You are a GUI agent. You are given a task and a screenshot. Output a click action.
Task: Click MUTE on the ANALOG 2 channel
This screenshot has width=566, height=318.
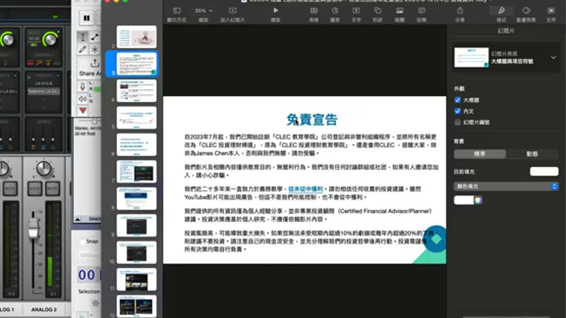click(x=53, y=188)
